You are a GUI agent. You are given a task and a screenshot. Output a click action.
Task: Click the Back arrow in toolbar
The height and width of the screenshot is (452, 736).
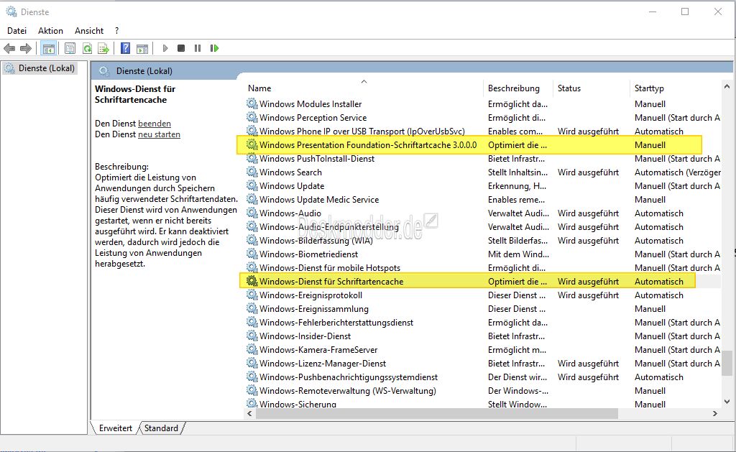click(x=9, y=48)
